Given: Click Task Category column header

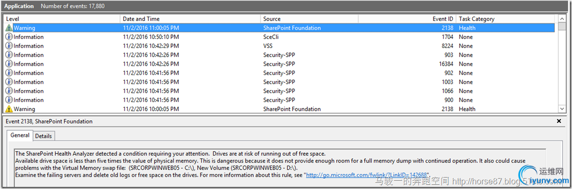Looking at the screenshot, I should (x=505, y=19).
